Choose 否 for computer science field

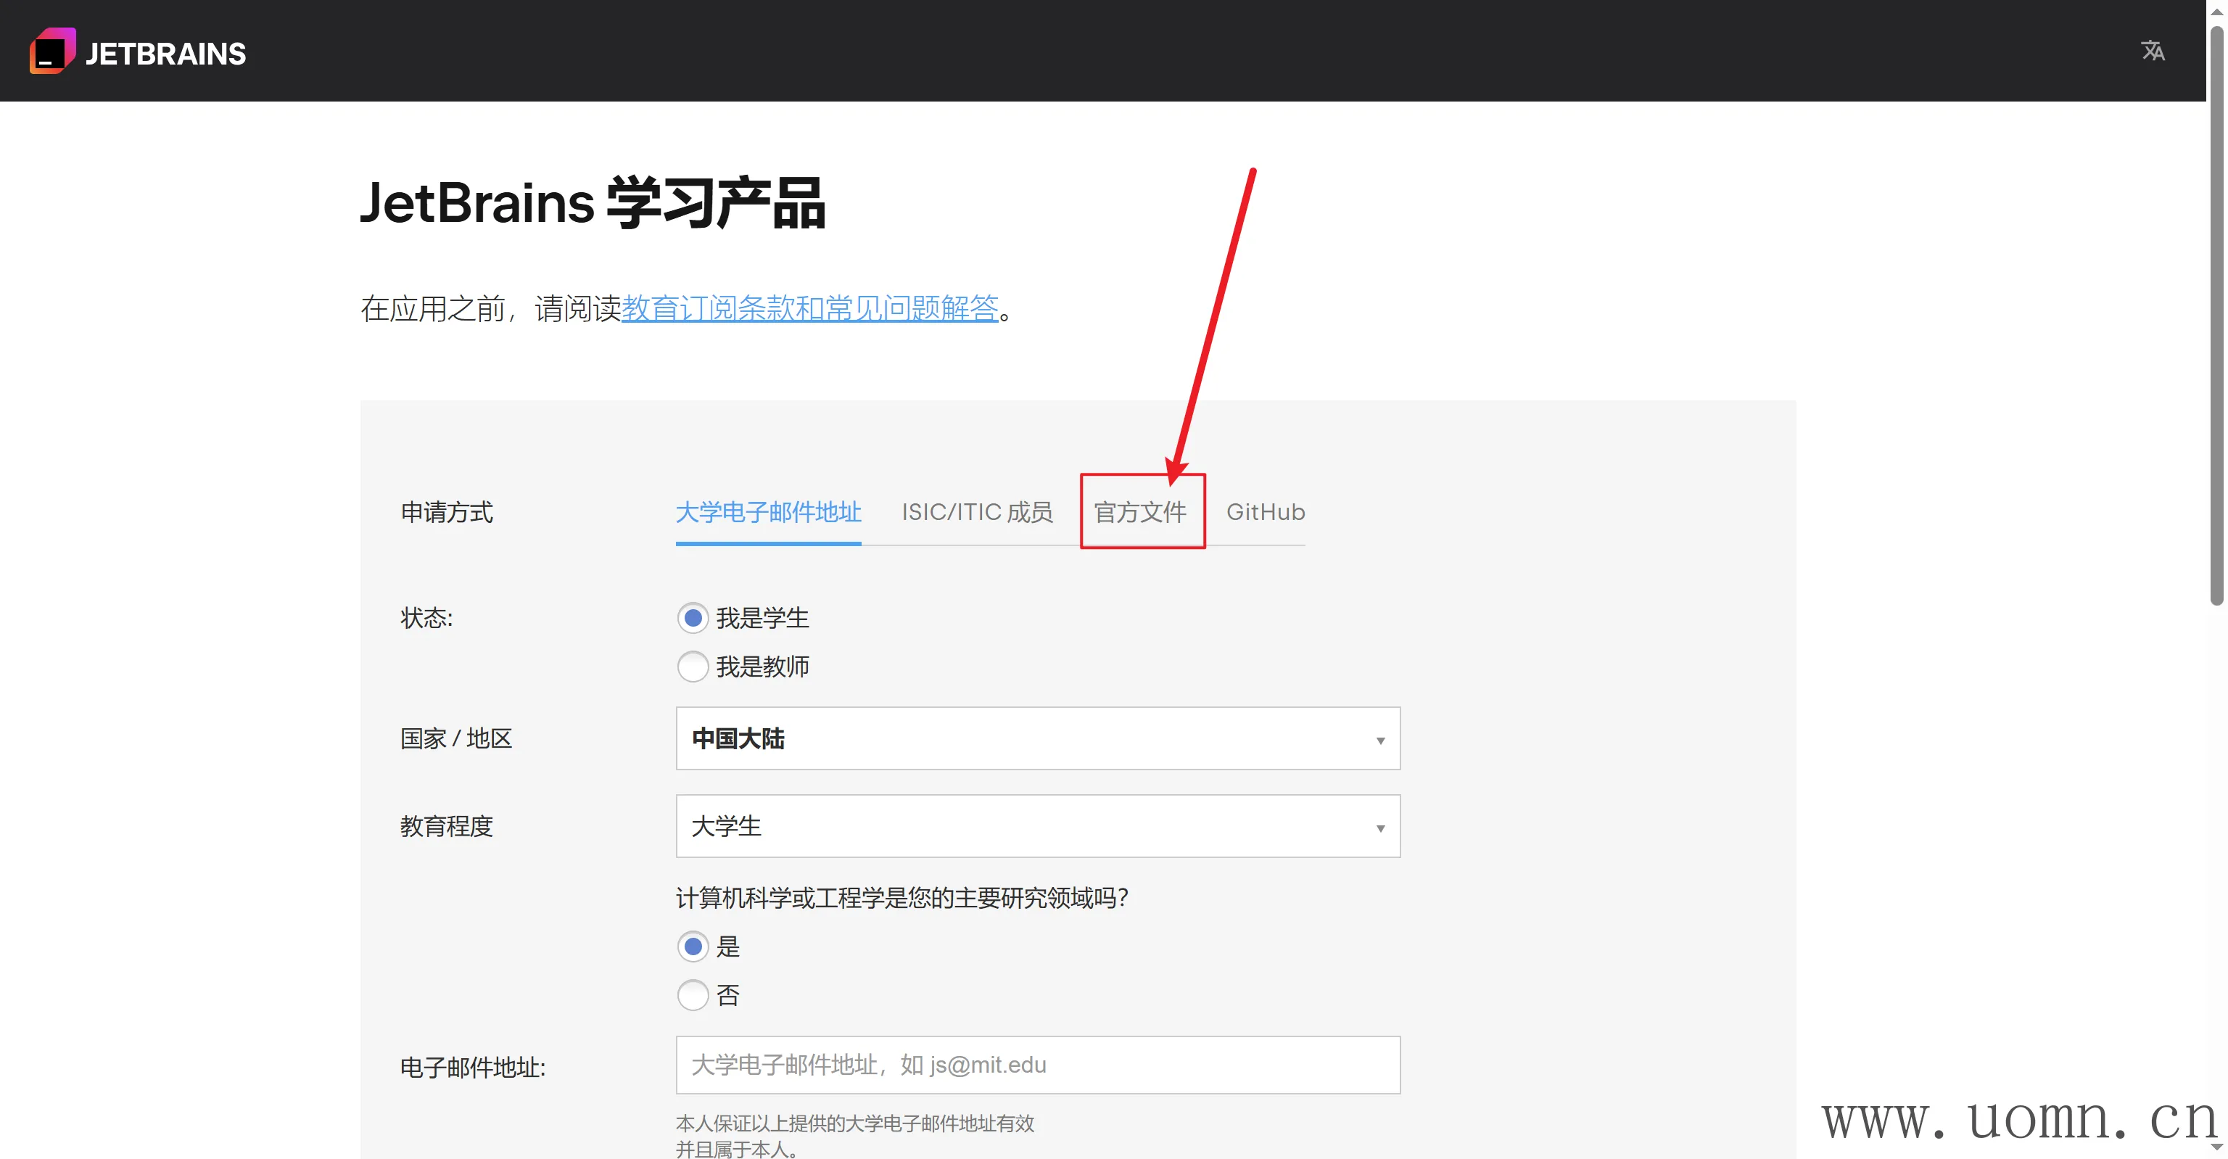coord(693,994)
